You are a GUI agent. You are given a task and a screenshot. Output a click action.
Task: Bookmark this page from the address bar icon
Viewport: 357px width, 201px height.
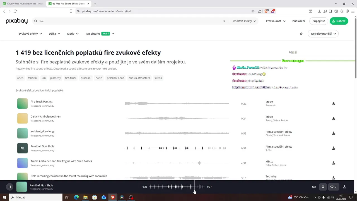pos(71,11)
